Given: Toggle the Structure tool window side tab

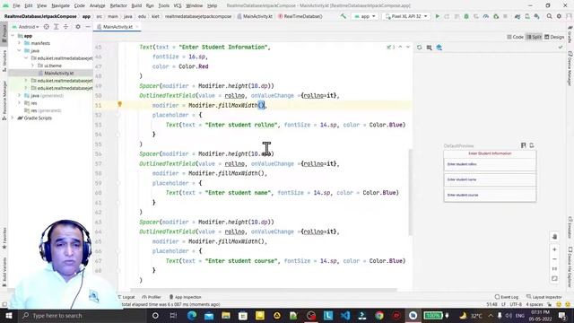Looking at the screenshot, I should 4,60.
